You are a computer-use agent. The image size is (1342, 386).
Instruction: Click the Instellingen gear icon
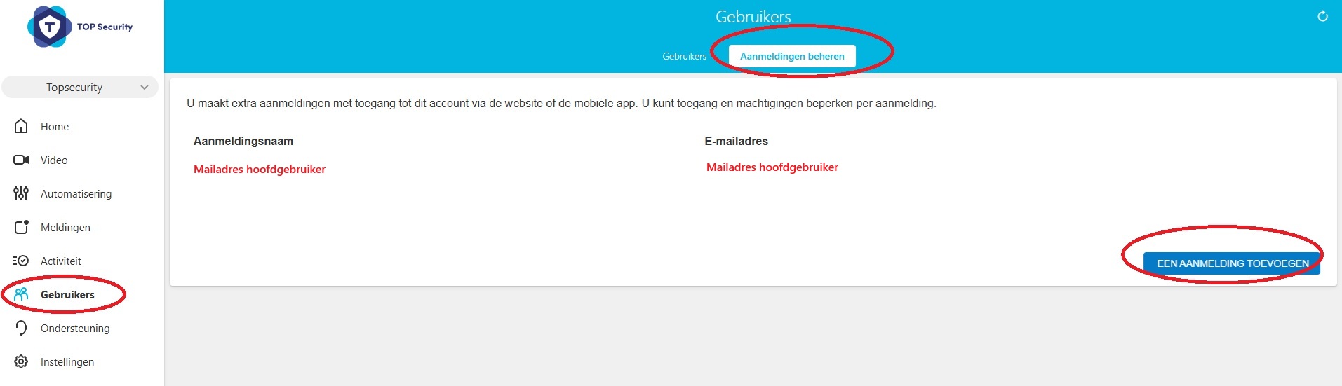coord(21,361)
